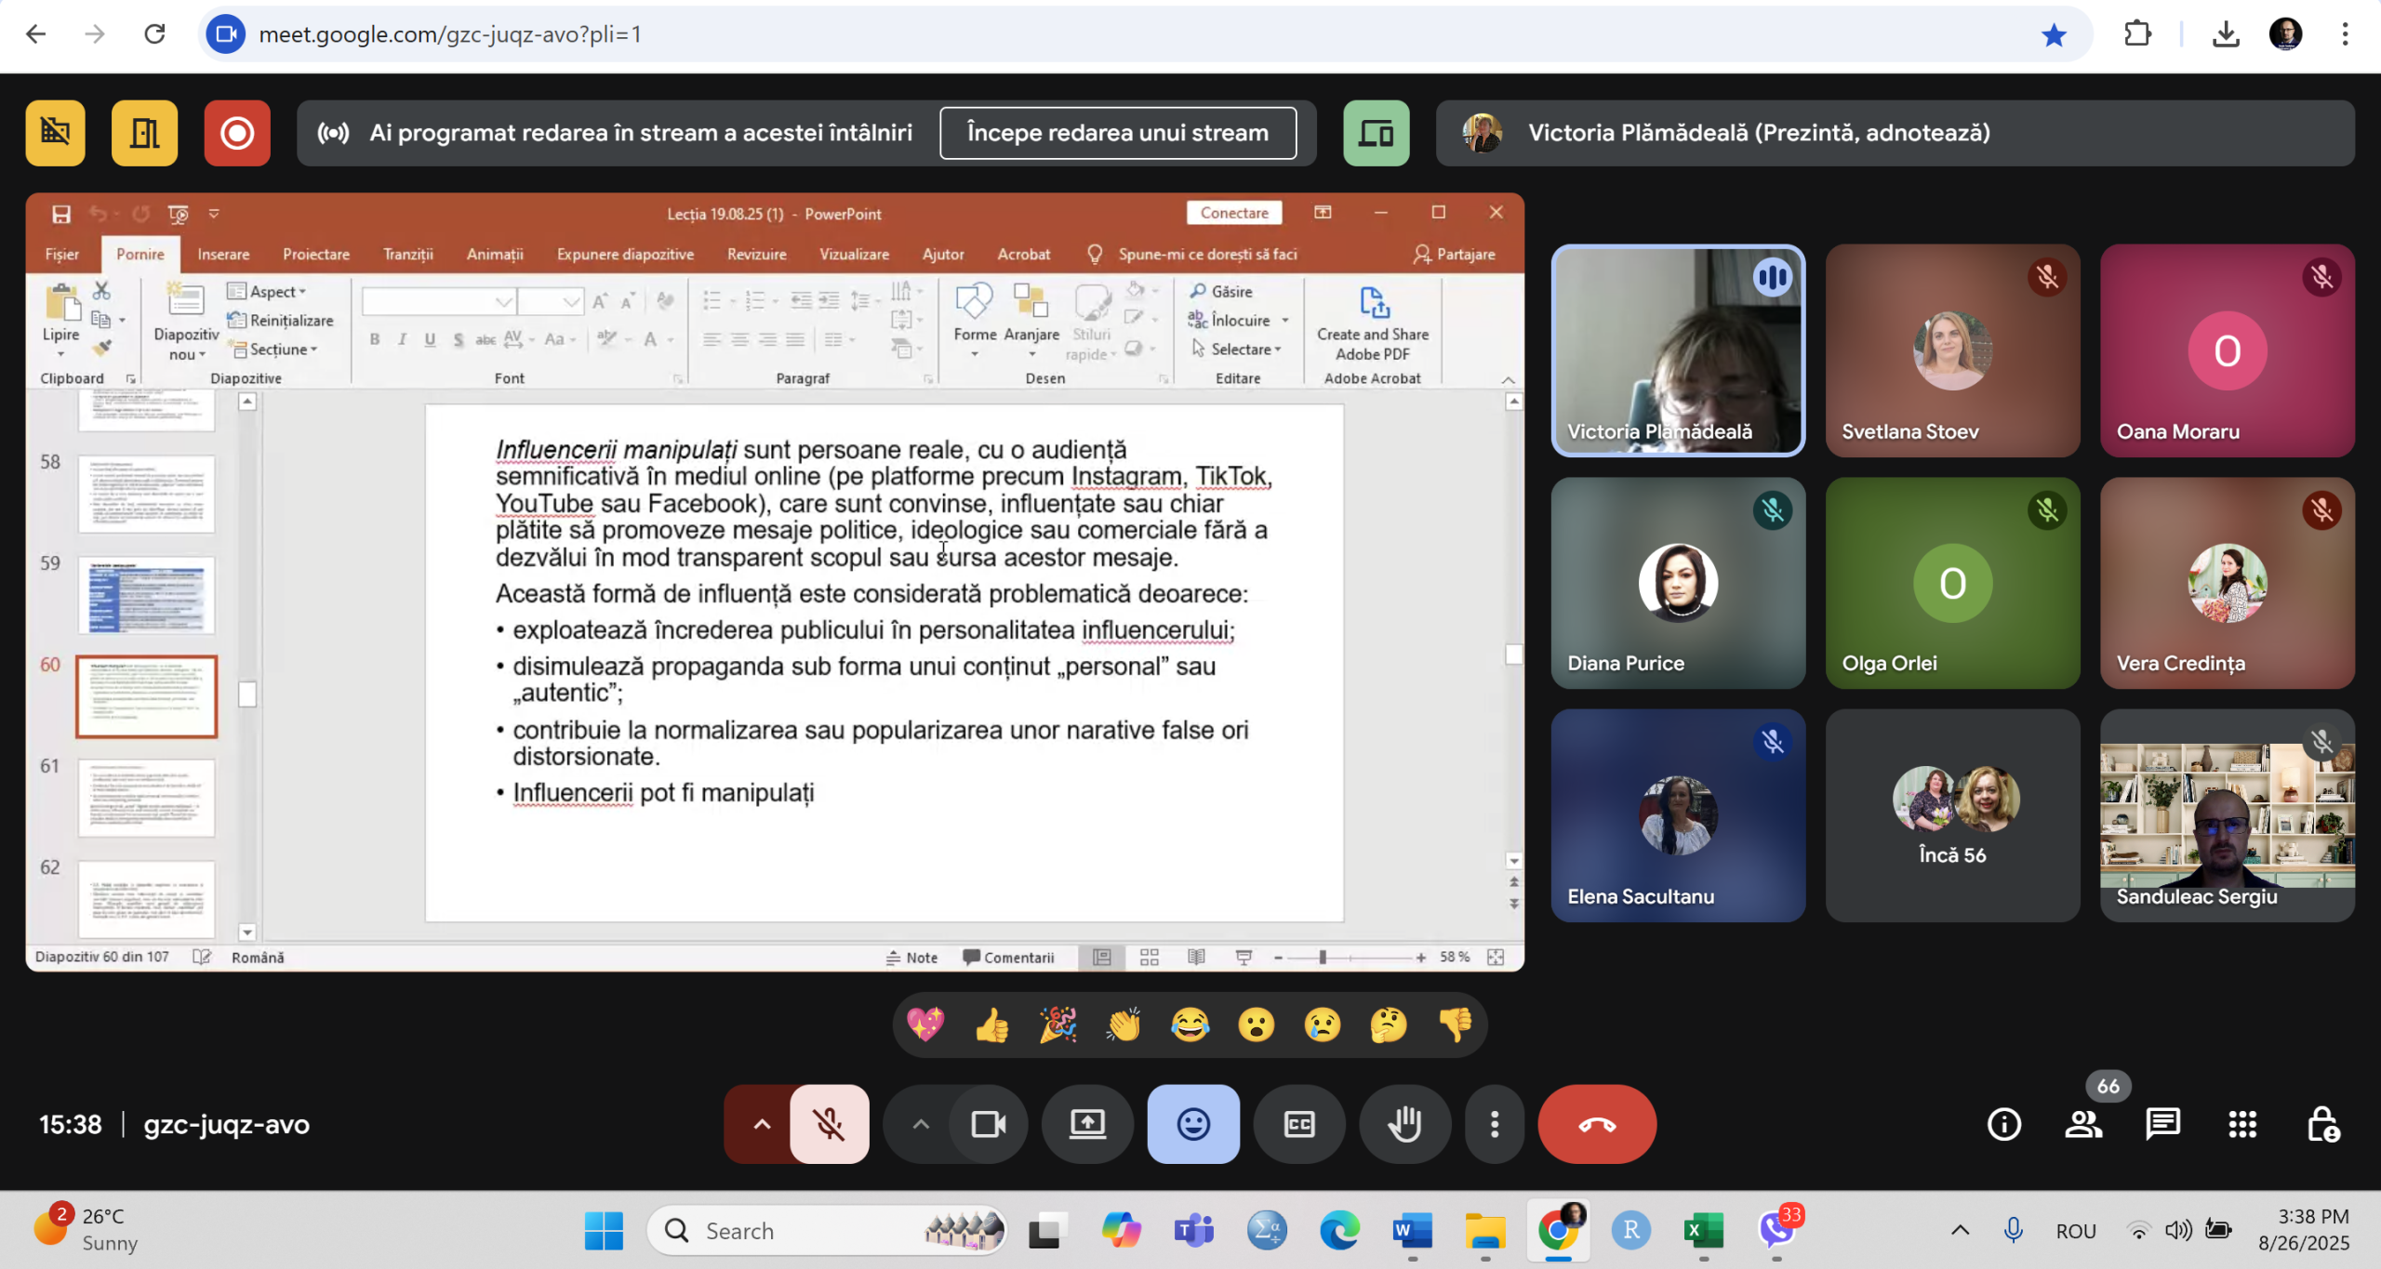
Task: Click the red record button
Action: [237, 133]
